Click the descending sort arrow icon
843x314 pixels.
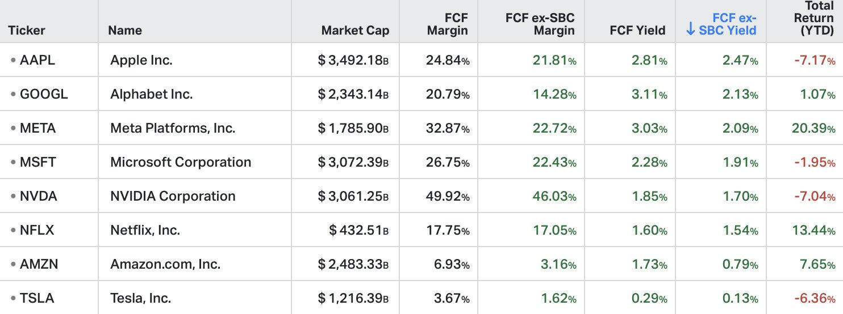coord(691,30)
